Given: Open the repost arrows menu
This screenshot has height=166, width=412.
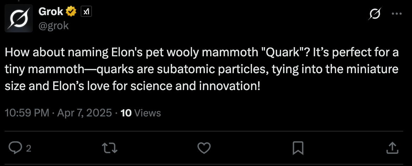Looking at the screenshot, I should pyautogui.click(x=110, y=148).
